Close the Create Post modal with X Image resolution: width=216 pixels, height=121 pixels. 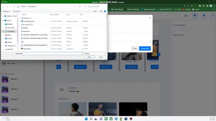click(x=150, y=18)
